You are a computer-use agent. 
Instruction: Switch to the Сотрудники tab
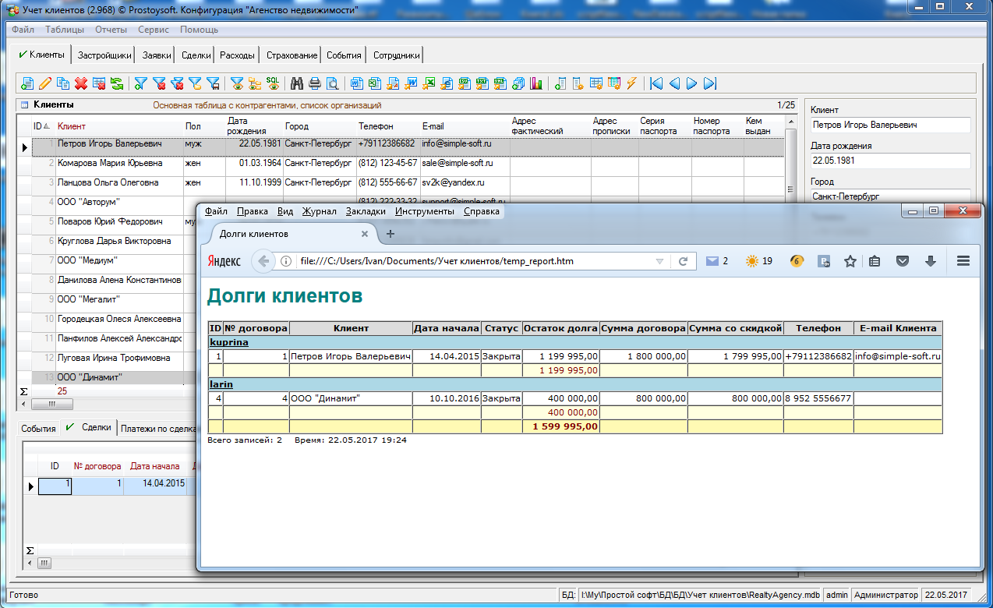point(397,55)
